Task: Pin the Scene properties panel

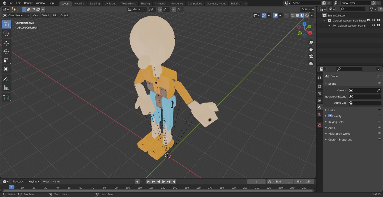Action: click(378, 76)
